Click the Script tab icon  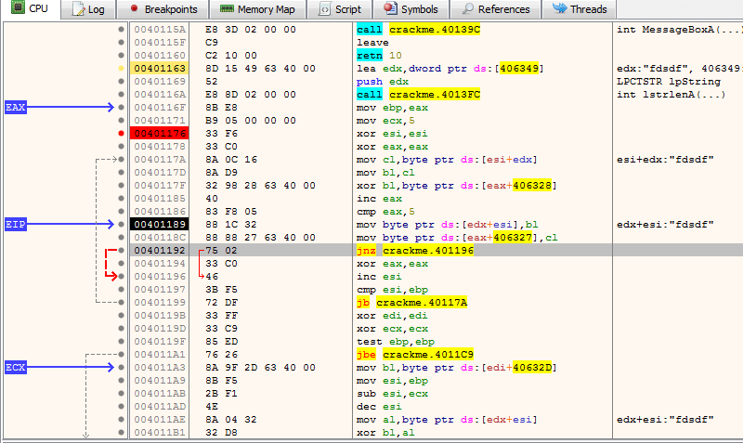point(325,9)
